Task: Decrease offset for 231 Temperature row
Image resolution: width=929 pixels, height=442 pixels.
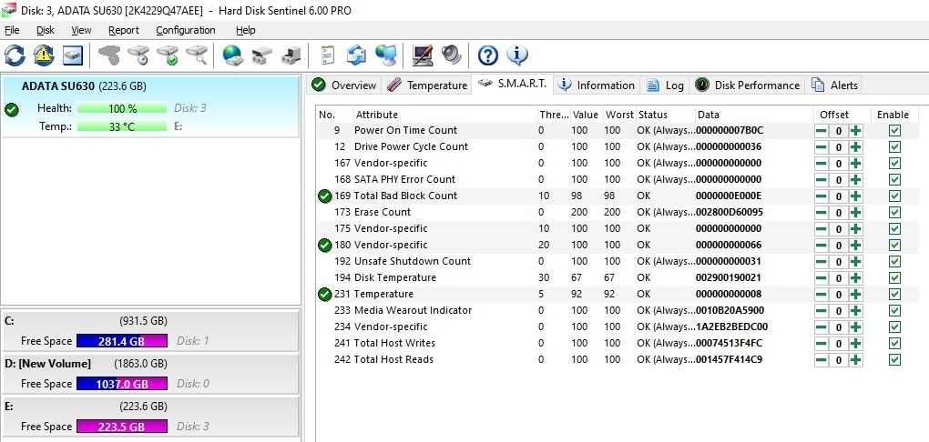Action: tap(822, 294)
